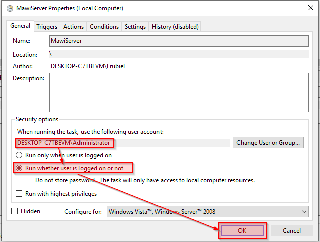Click the Name field containing MawiServer
The image size is (320, 242).
(179, 41)
